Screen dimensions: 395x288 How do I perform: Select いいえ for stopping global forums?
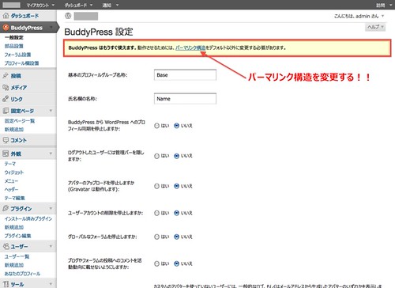click(x=176, y=237)
